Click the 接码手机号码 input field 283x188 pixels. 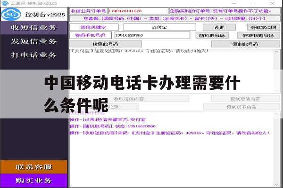coord(152,35)
